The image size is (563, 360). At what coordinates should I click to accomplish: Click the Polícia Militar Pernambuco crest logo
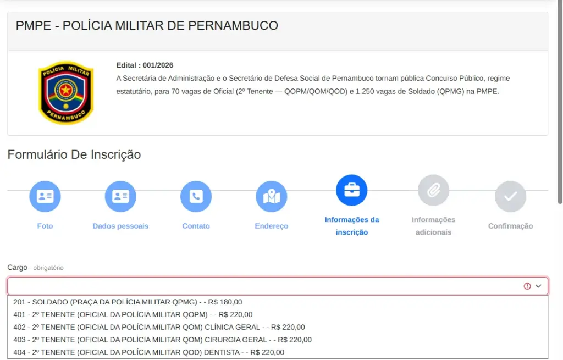[66, 92]
